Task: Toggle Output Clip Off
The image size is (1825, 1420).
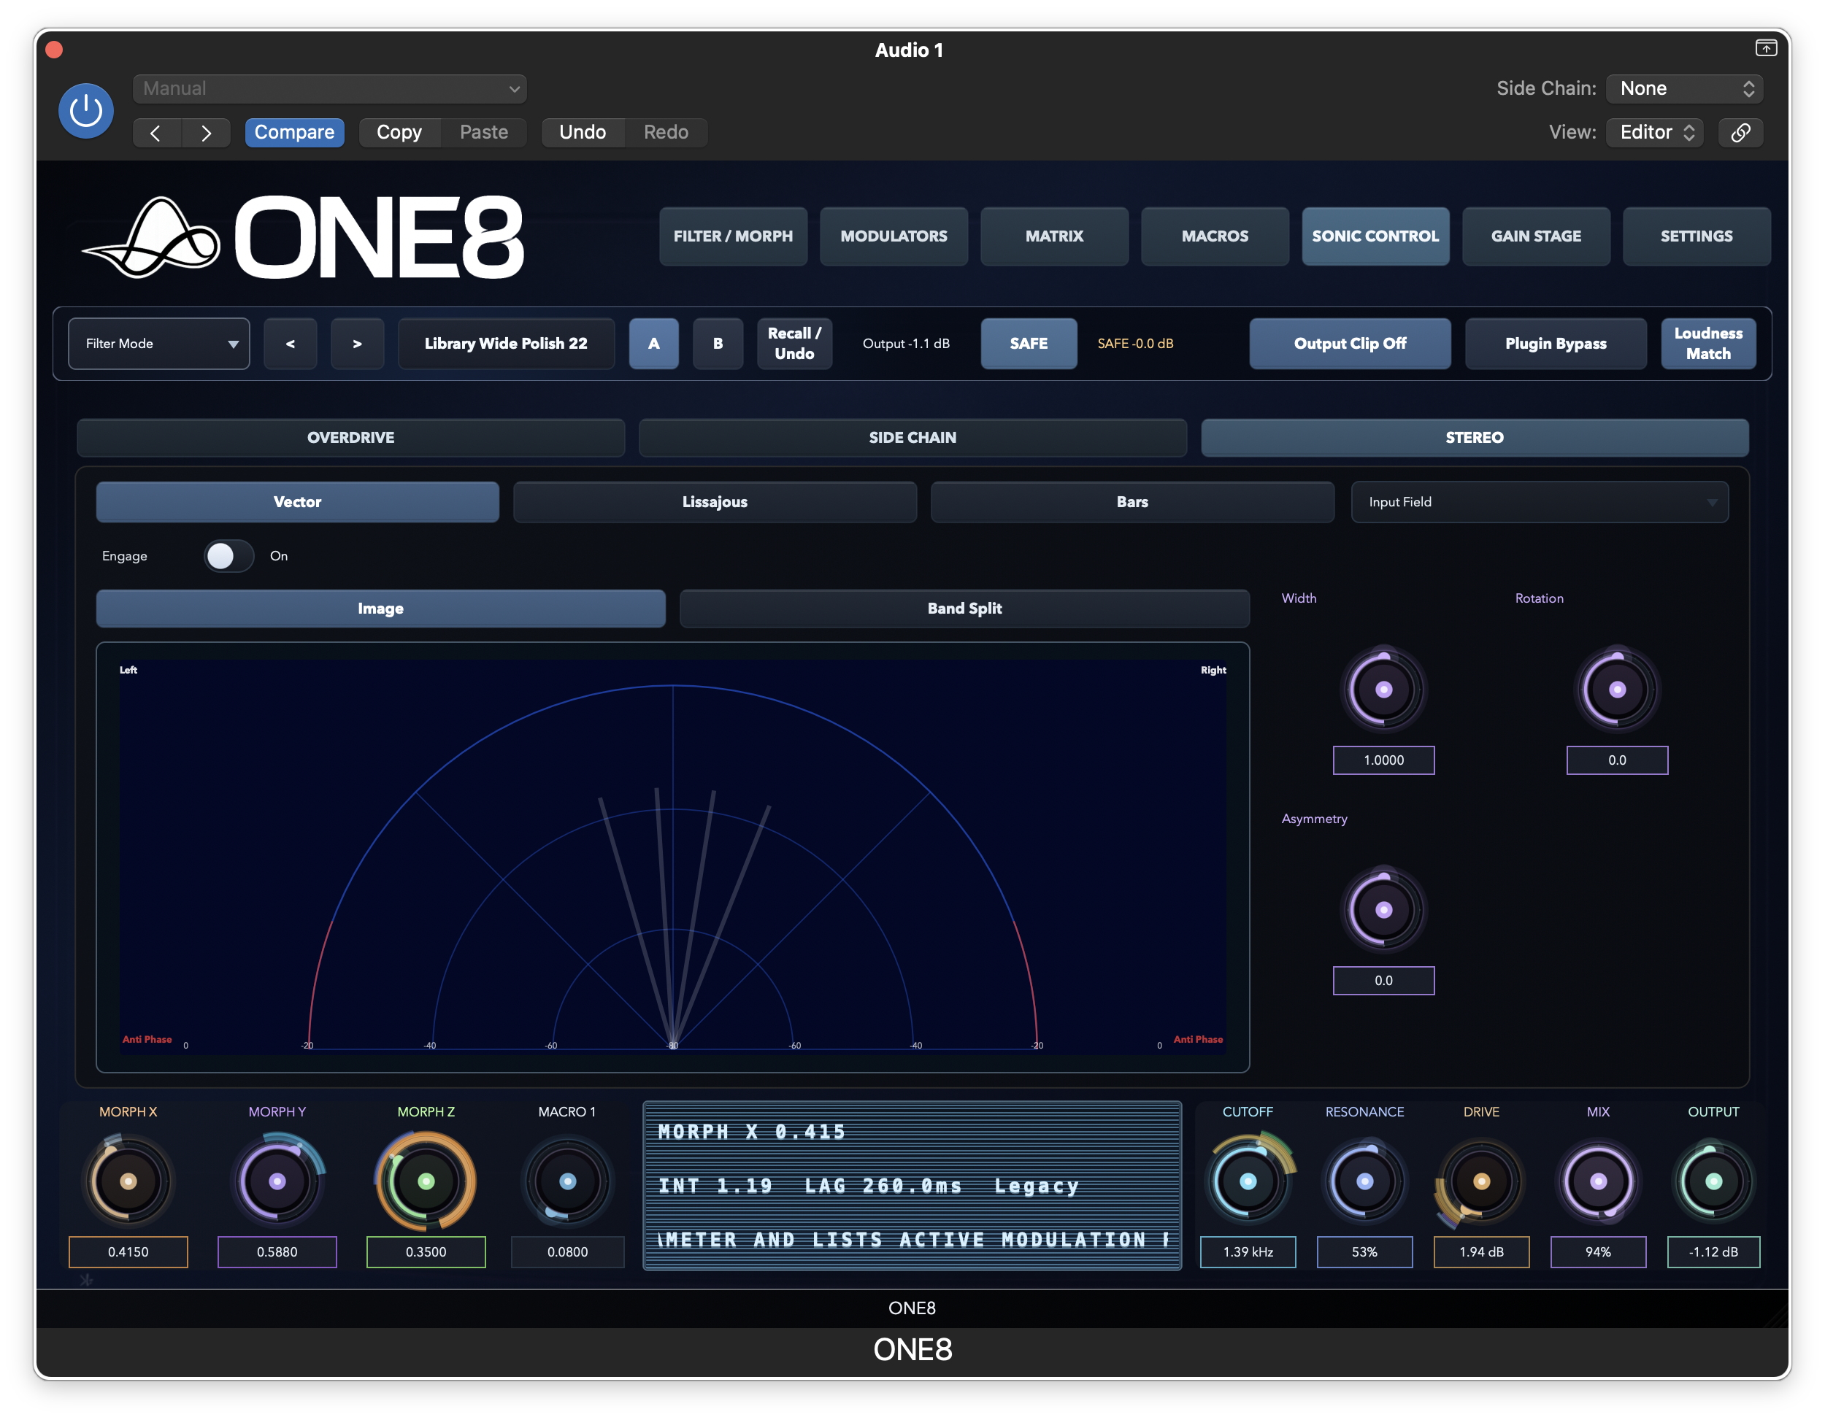Action: pos(1350,343)
